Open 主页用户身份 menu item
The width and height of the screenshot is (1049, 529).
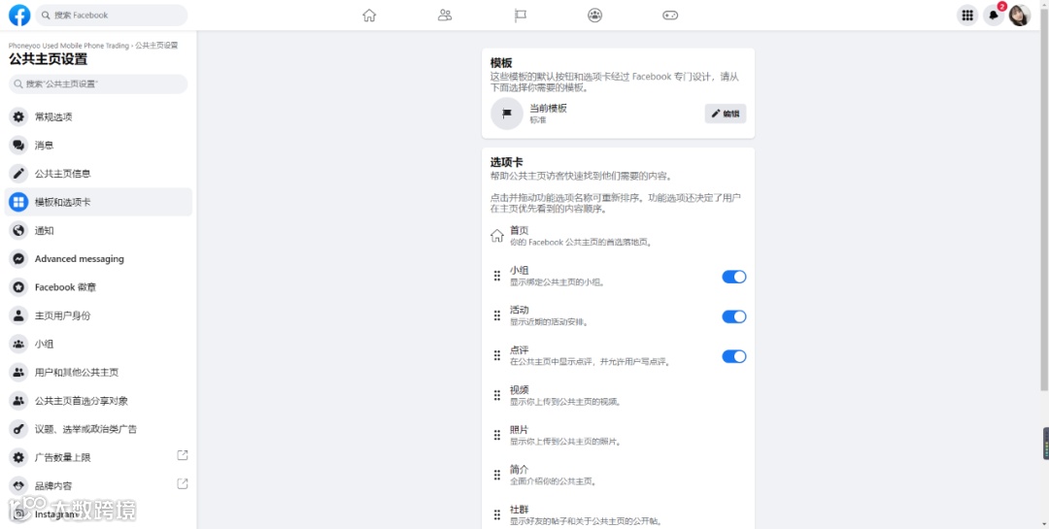(98, 315)
